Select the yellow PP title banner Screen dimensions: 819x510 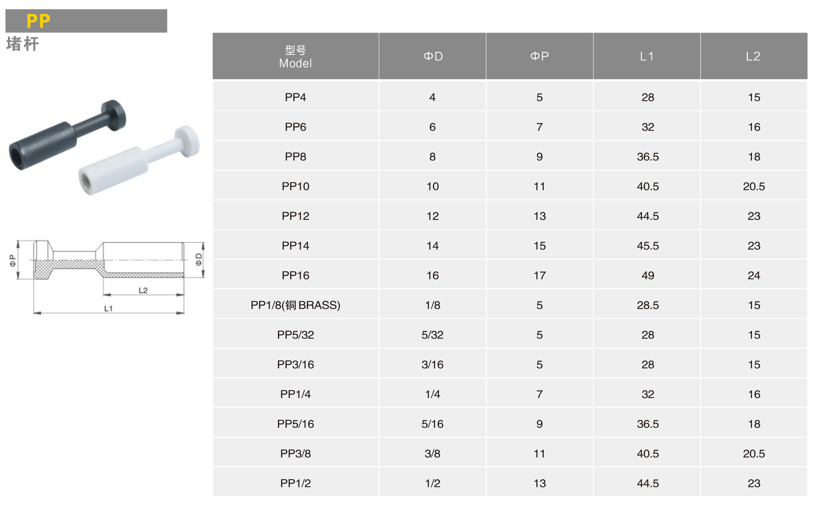pos(86,21)
